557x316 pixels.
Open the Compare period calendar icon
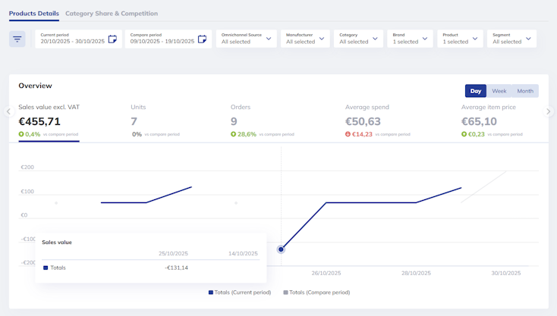pyautogui.click(x=202, y=39)
